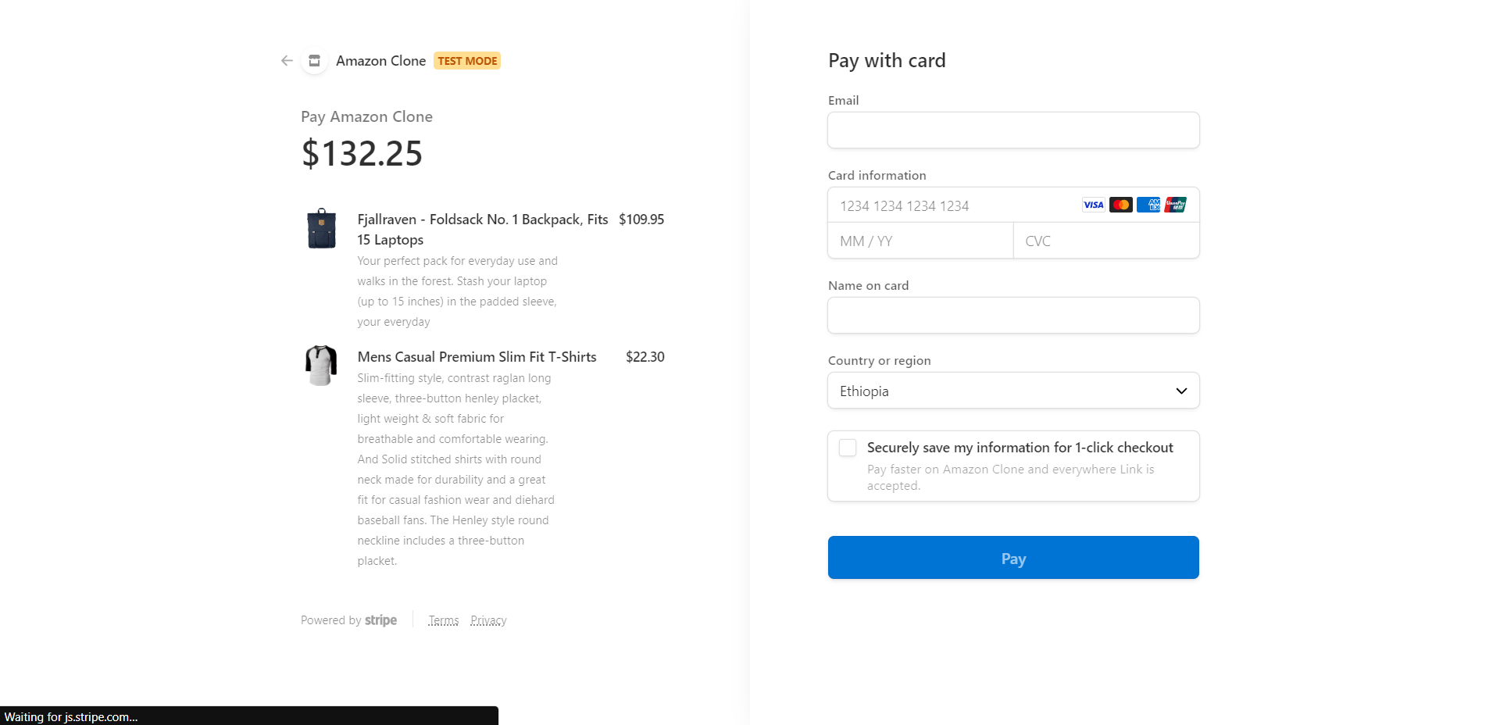1500x725 pixels.
Task: Click the $109.95 price
Action: pyautogui.click(x=641, y=220)
